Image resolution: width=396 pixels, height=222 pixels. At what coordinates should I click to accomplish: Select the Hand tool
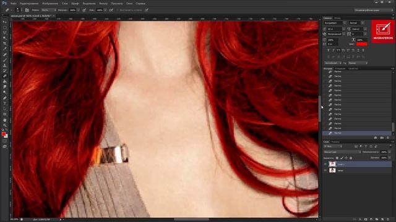pyautogui.click(x=4, y=120)
